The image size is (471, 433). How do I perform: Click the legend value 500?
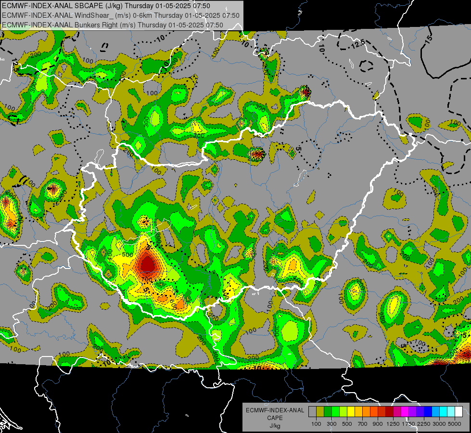347,424
